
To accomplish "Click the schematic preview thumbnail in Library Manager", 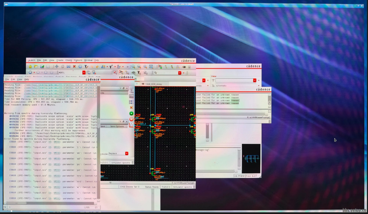I will tap(251, 159).
